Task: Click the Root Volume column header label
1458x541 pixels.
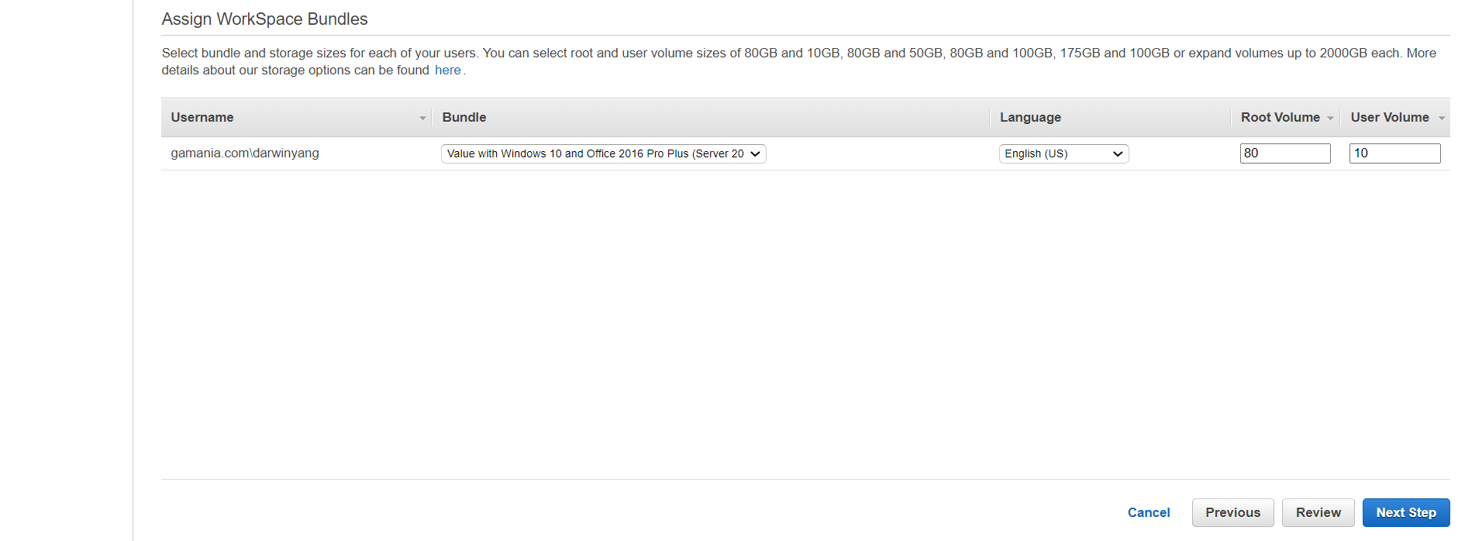Action: [1280, 118]
